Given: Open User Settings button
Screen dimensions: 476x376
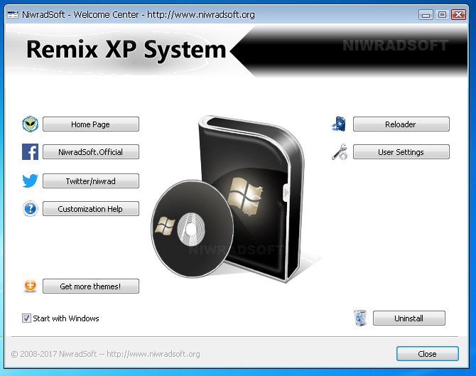Looking at the screenshot, I should (x=401, y=152).
